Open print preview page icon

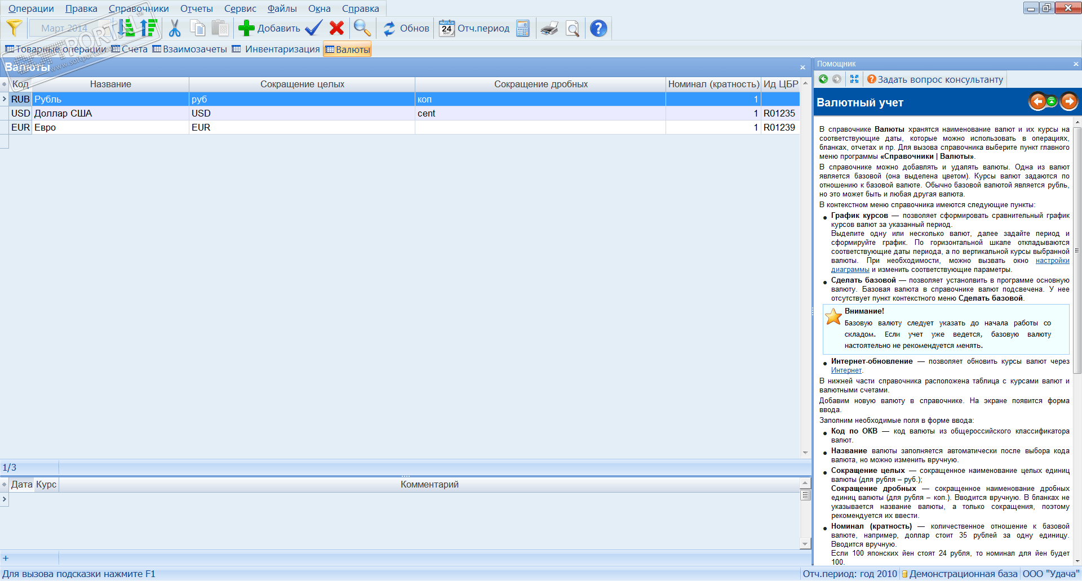573,28
